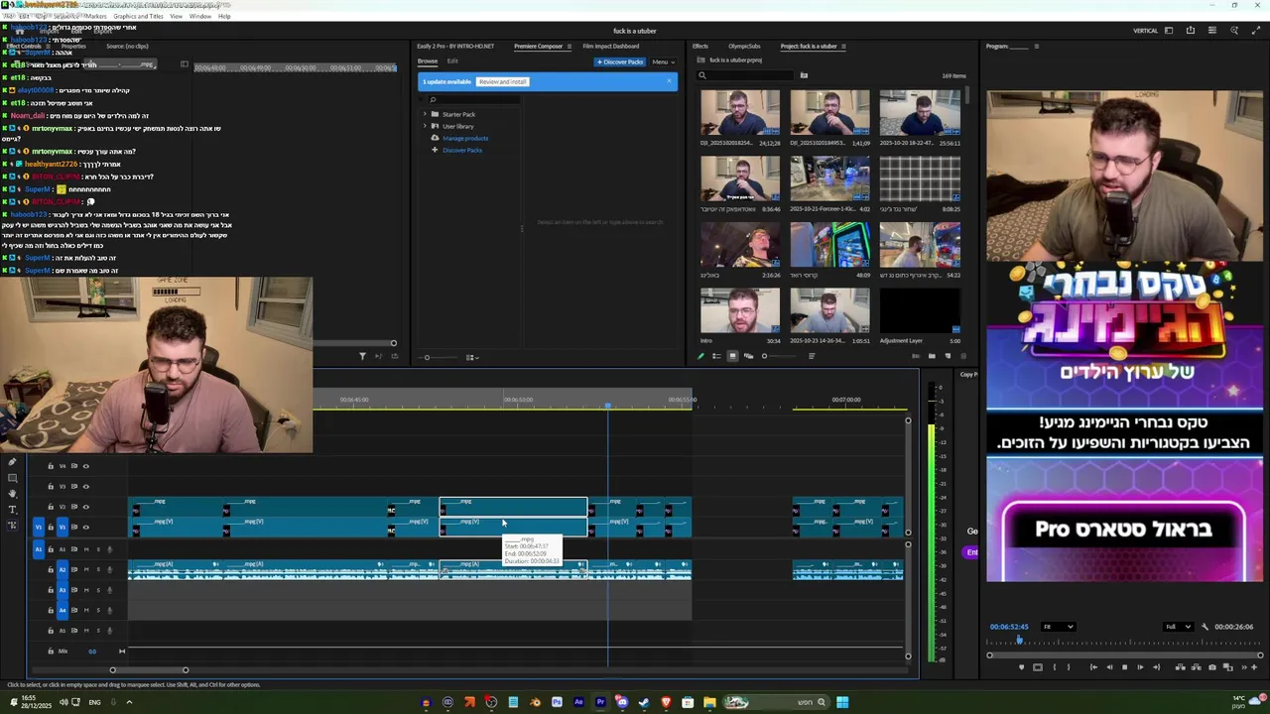Toggle V2 track output eye
1270x714 pixels.
[x=85, y=507]
